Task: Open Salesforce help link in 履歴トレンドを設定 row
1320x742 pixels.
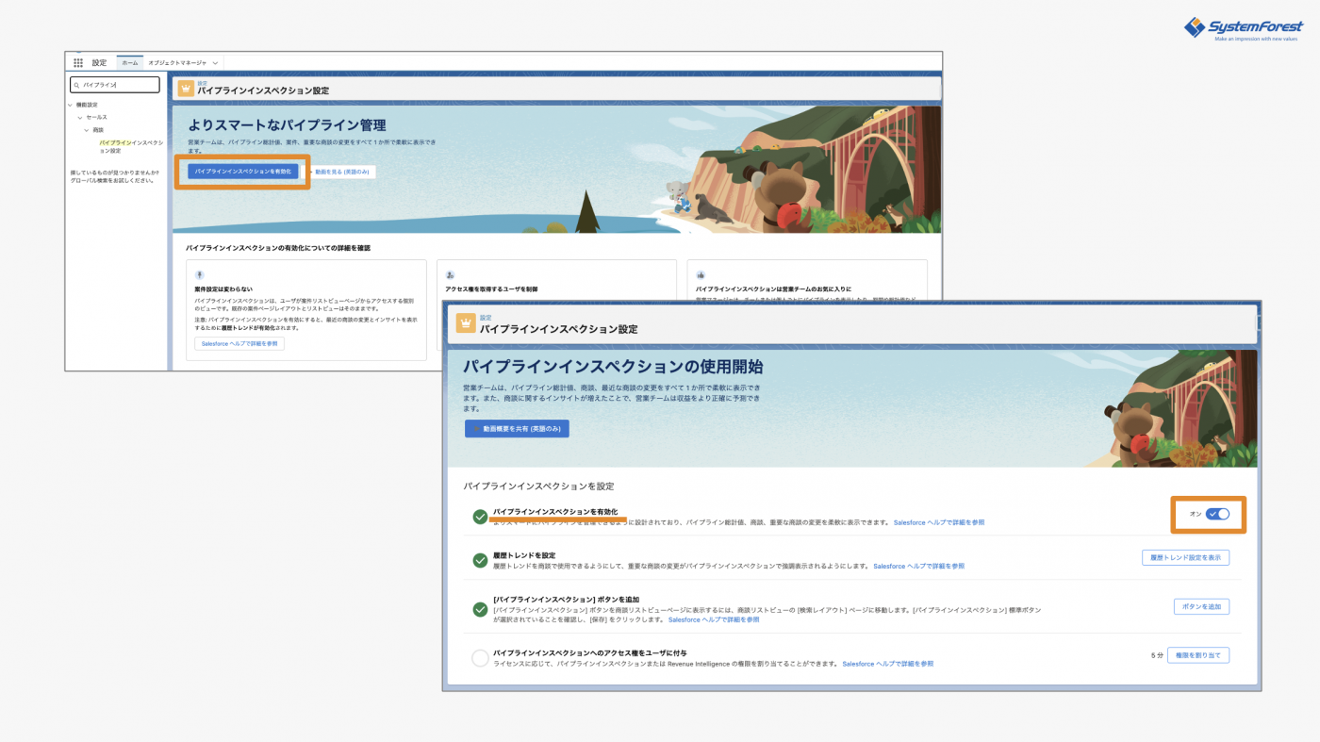Action: [x=919, y=567]
